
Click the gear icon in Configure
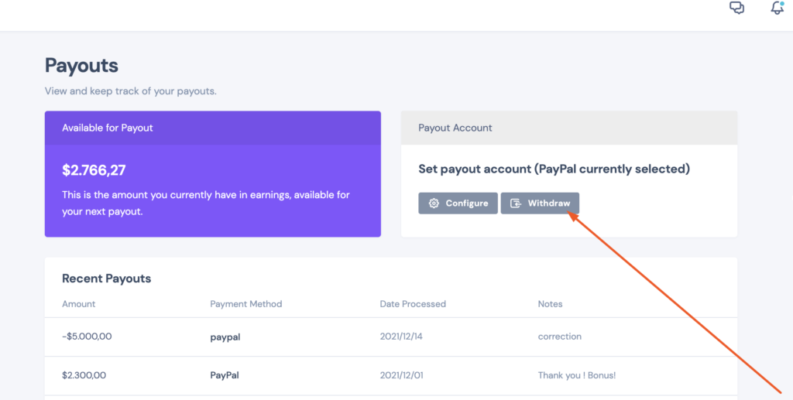coord(434,203)
